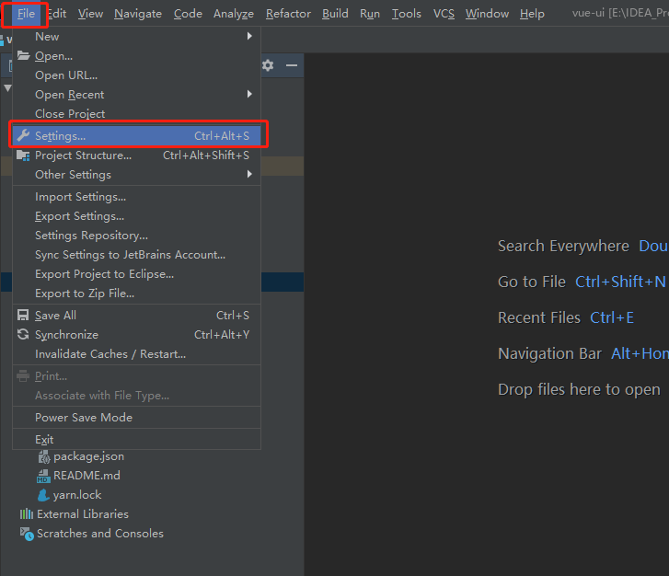
Task: Choose Export to Zip File...
Action: click(136, 294)
